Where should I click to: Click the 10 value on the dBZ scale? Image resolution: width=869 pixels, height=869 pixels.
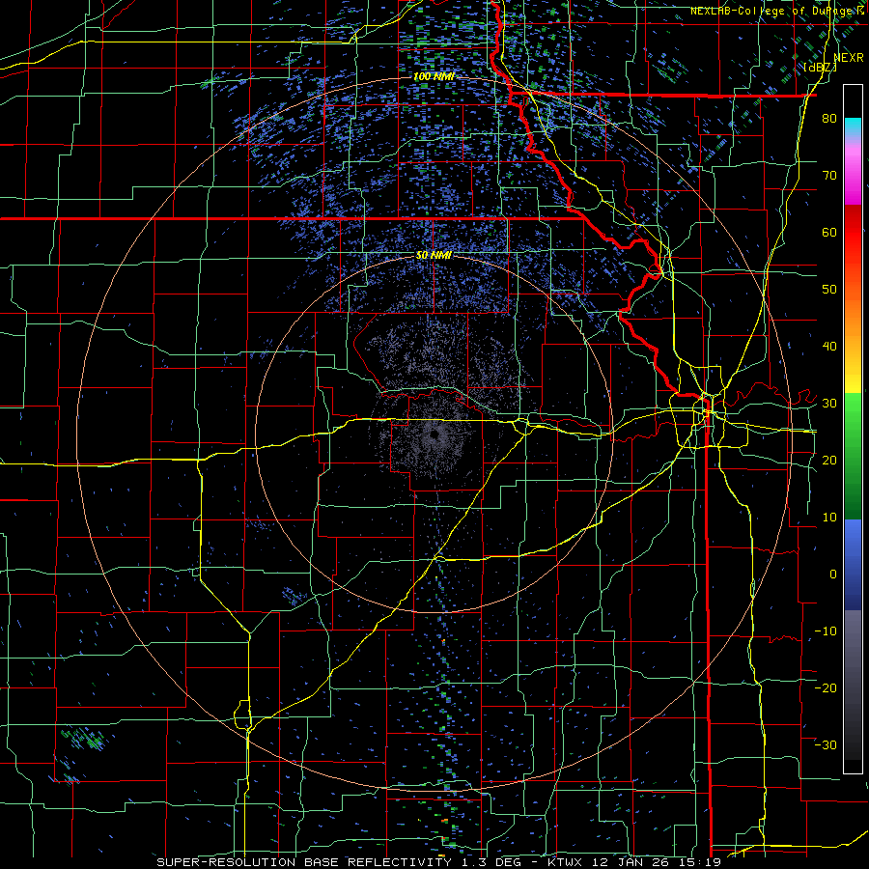tap(829, 518)
